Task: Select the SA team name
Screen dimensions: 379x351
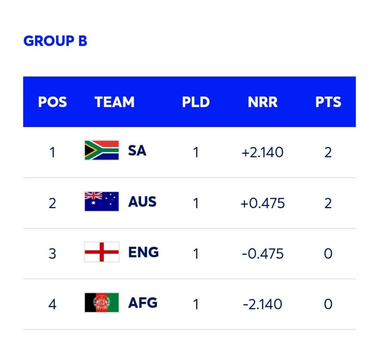Action: click(x=137, y=151)
